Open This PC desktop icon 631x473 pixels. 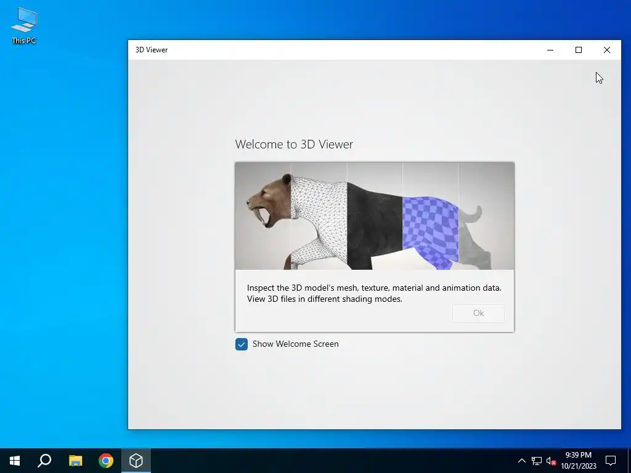(x=24, y=26)
